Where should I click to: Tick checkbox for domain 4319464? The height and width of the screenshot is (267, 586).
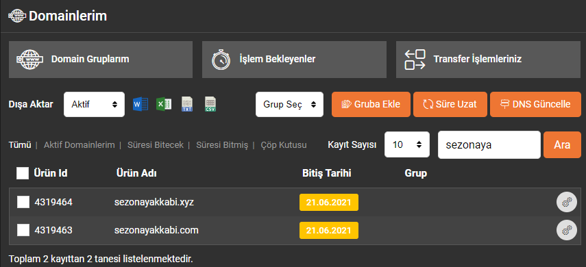pos(23,203)
